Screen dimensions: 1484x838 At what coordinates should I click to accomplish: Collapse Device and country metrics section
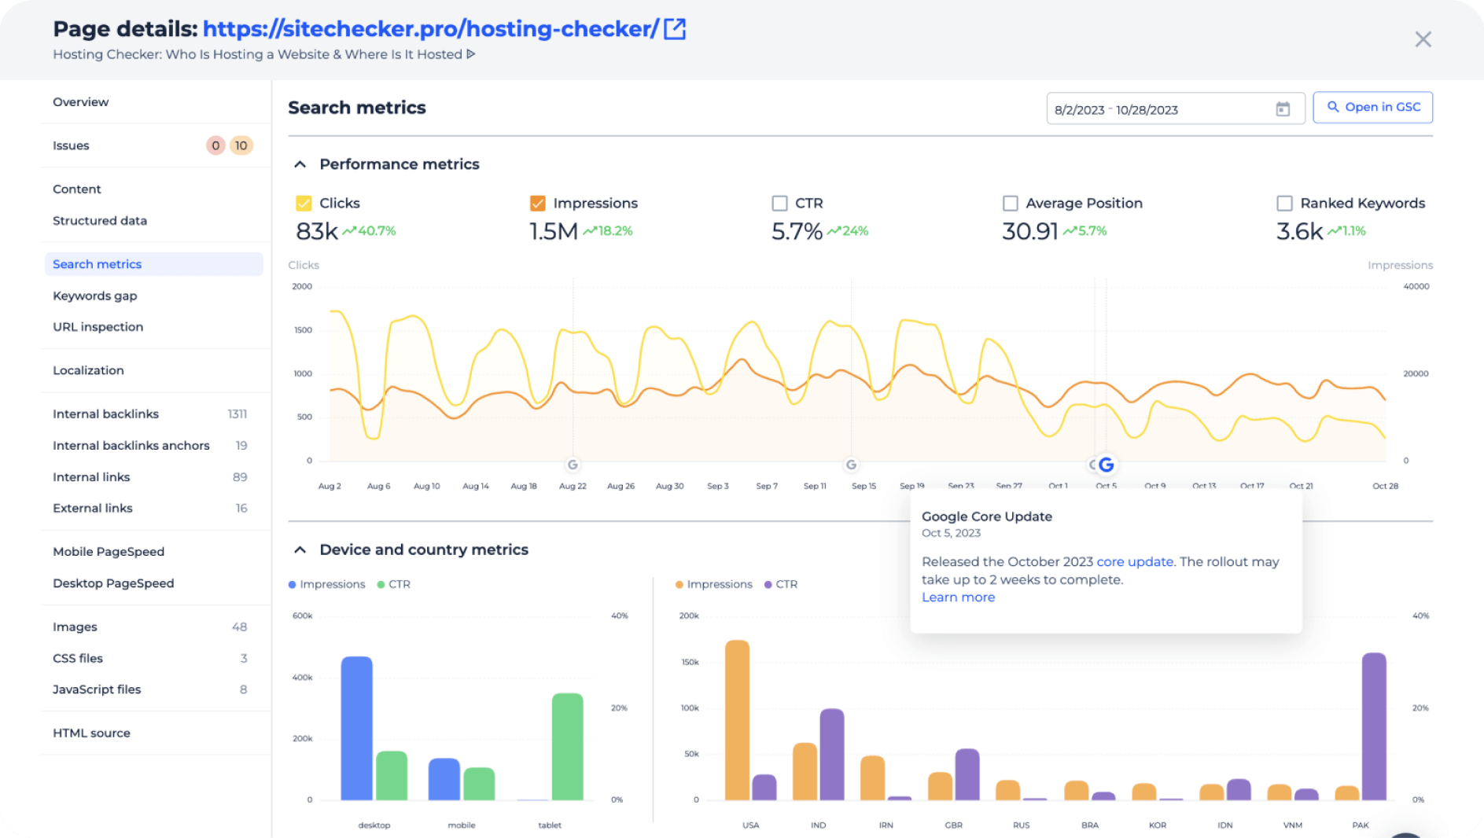click(x=300, y=549)
